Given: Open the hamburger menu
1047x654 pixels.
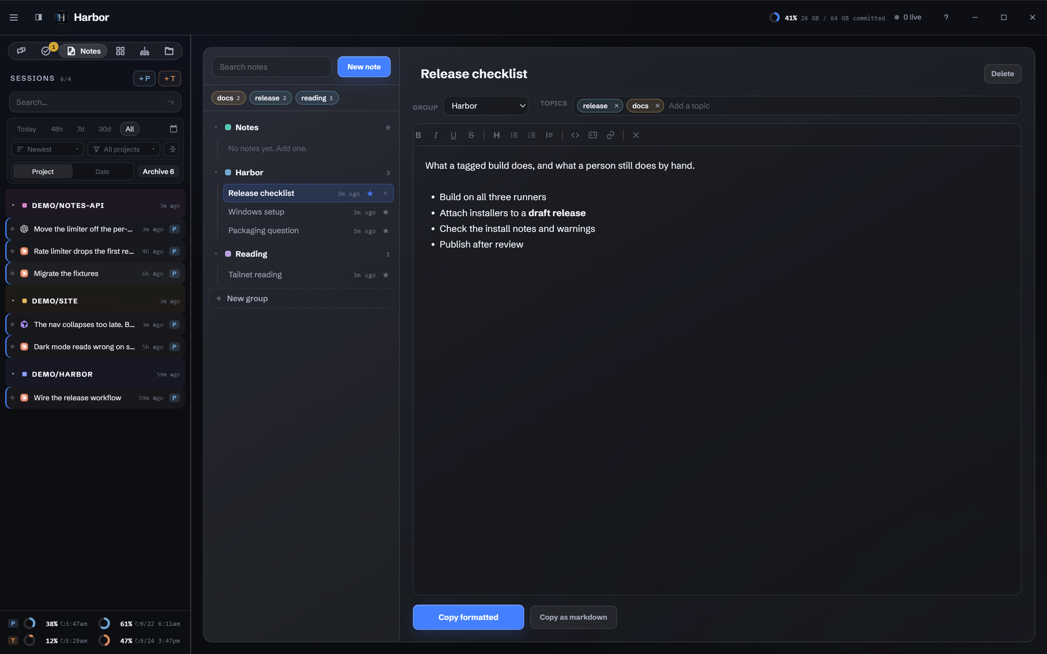Looking at the screenshot, I should 14,17.
